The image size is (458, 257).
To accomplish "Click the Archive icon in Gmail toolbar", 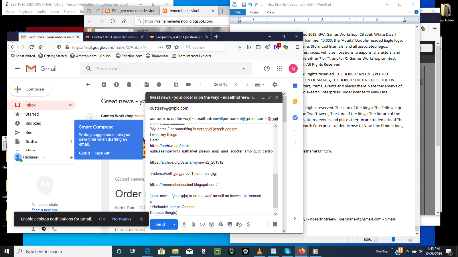I will [x=104, y=85].
